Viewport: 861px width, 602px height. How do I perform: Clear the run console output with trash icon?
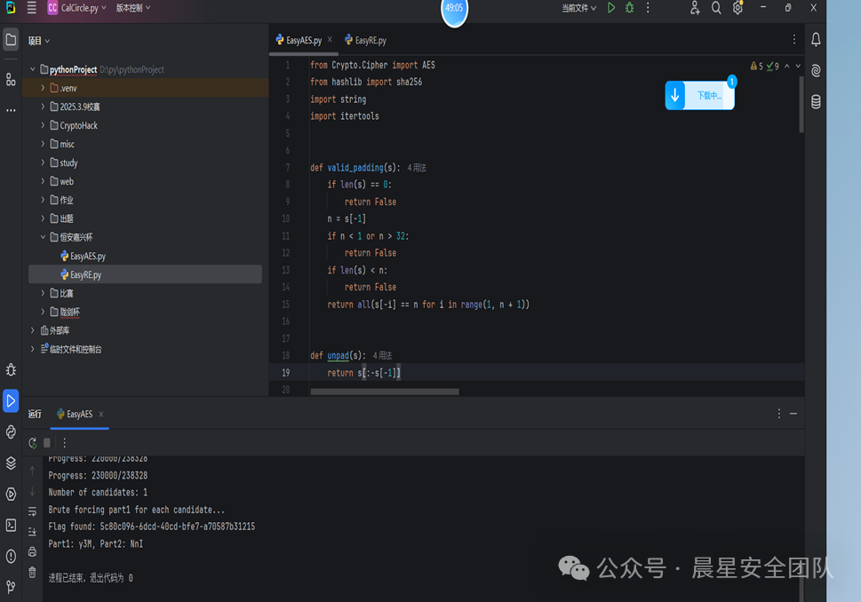coord(33,573)
